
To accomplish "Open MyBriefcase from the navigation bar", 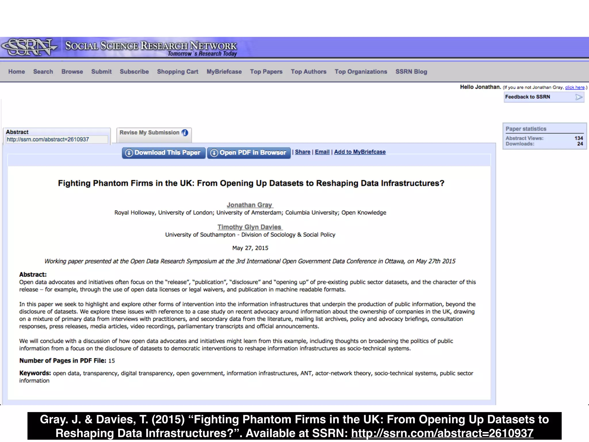I will pyautogui.click(x=224, y=72).
